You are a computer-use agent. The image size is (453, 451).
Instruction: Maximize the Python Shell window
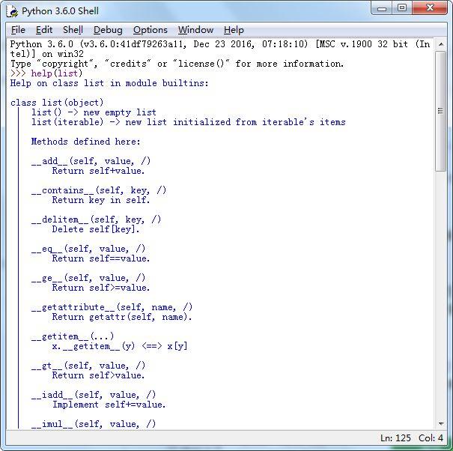point(402,8)
